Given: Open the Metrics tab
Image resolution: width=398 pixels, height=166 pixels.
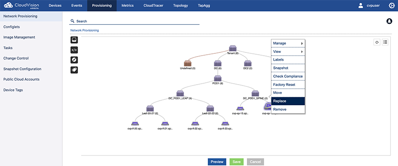Looking at the screenshot, I should tap(128, 6).
